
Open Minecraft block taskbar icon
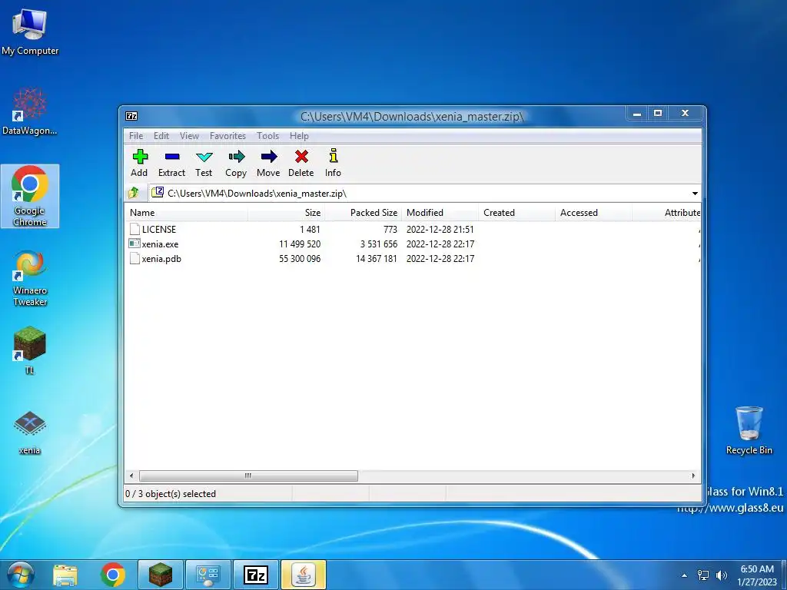point(161,575)
